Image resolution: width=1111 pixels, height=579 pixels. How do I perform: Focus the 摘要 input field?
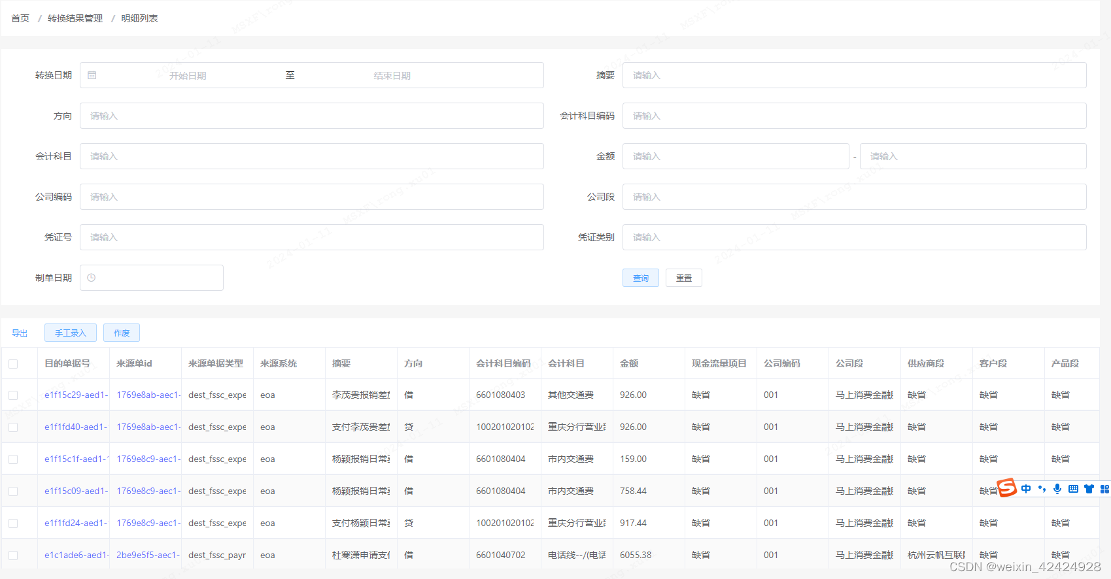pos(854,75)
